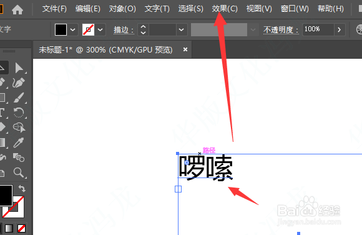Open the 帮助(H) menu
This screenshot has height=235, width=362.
(x=331, y=9)
